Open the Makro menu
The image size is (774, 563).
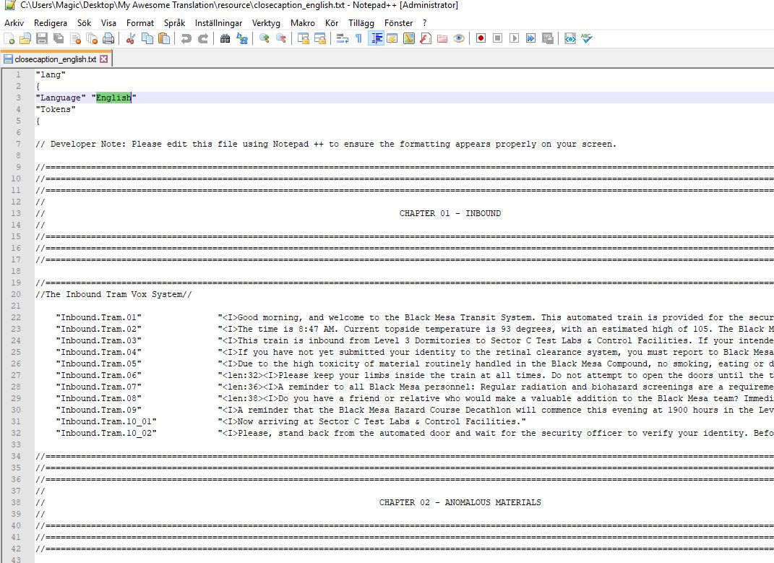tap(303, 22)
